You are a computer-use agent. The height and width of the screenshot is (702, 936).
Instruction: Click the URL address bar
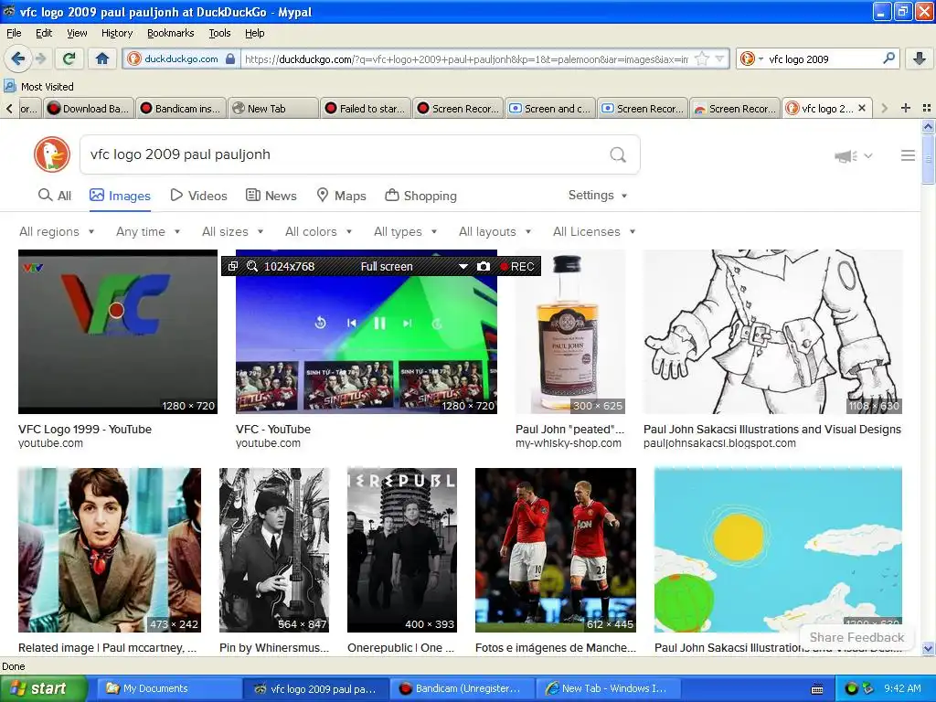(x=467, y=58)
